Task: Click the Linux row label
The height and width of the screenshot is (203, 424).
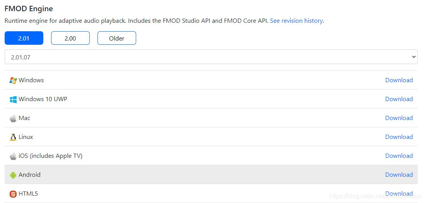Action: click(x=26, y=137)
